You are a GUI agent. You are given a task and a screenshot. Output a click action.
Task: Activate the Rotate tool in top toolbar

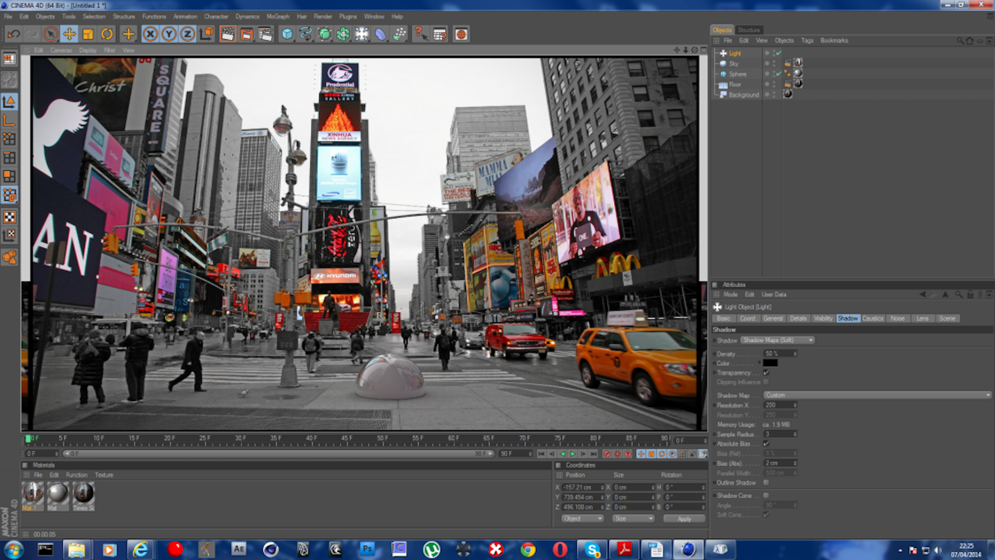click(x=107, y=34)
